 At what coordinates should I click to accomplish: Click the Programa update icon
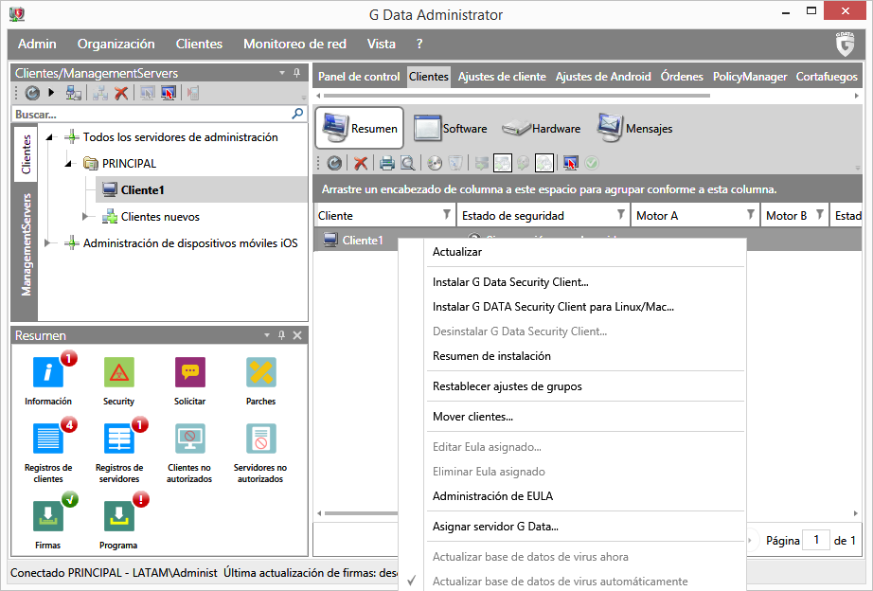pyautogui.click(x=118, y=517)
